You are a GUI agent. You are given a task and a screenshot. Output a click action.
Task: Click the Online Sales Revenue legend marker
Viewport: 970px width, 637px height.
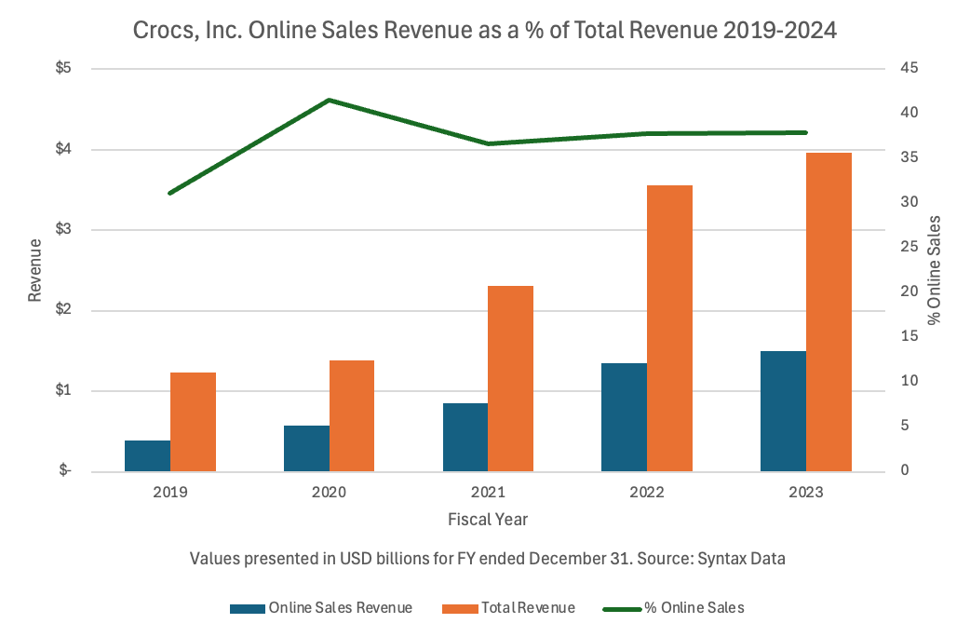coord(248,607)
